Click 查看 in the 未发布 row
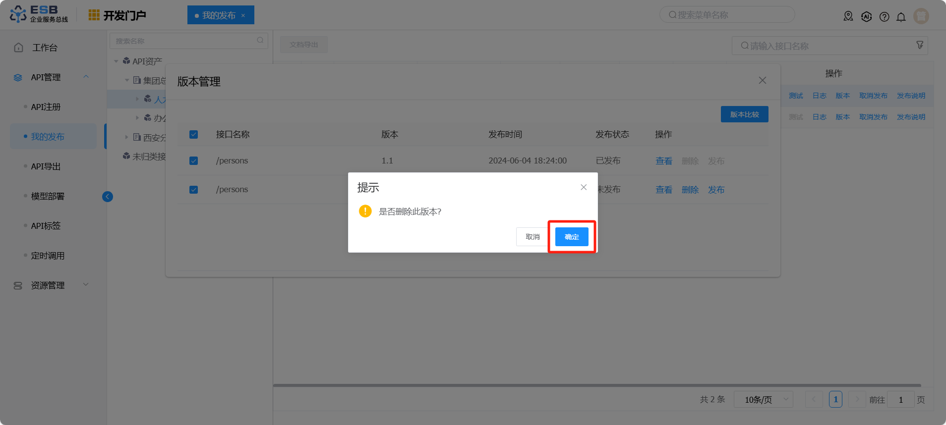The image size is (946, 425). (x=664, y=190)
